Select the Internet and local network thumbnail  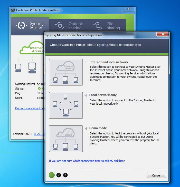(x=66, y=72)
